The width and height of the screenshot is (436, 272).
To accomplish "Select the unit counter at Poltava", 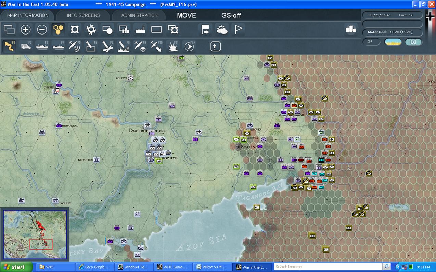I will click(x=130, y=78).
